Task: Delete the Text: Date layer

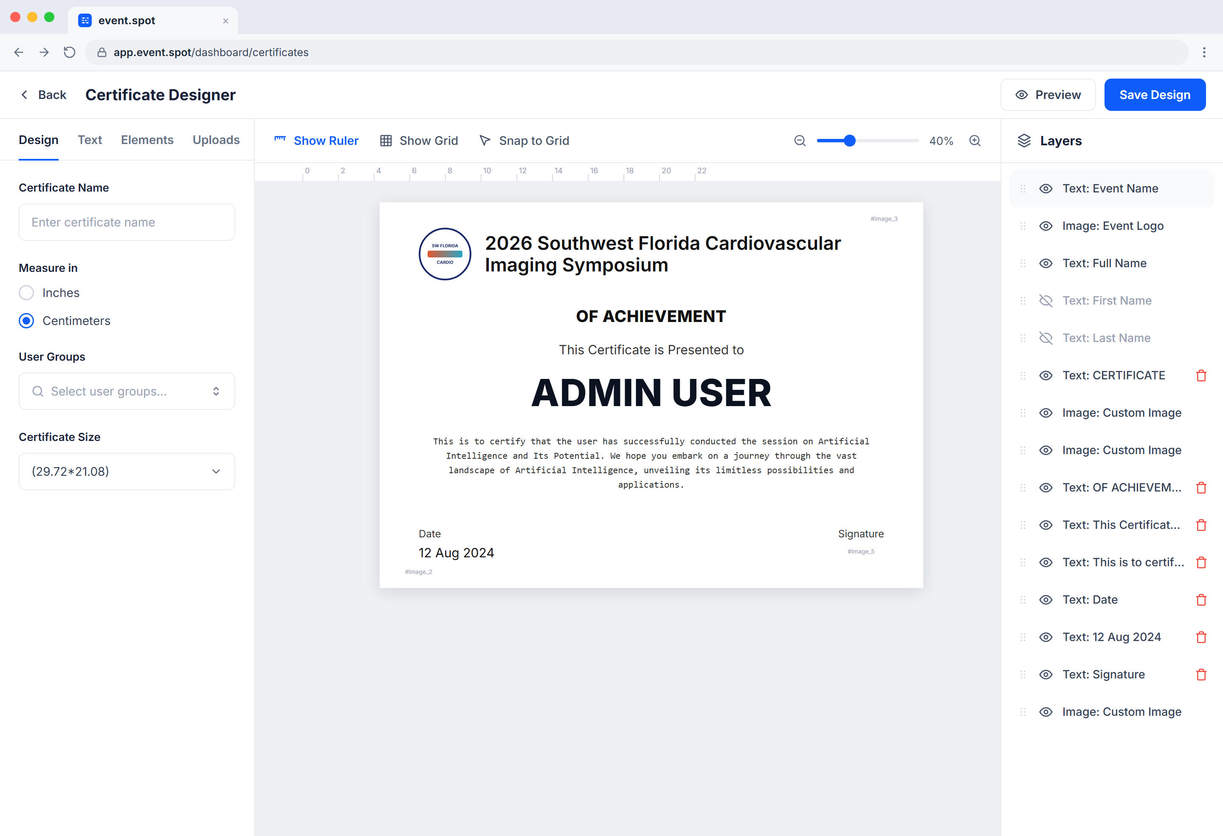Action: 1201,600
